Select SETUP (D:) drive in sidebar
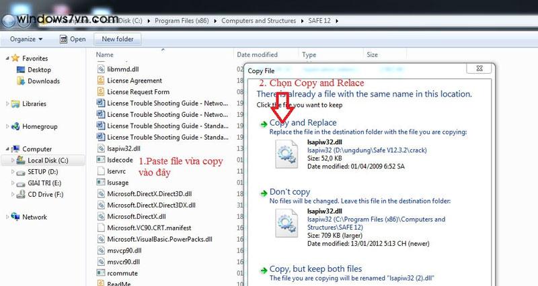The image size is (538, 286). 43,172
